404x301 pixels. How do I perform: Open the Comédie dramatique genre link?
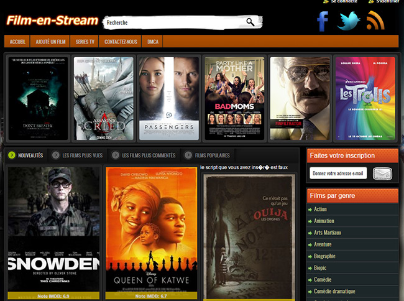point(334,291)
